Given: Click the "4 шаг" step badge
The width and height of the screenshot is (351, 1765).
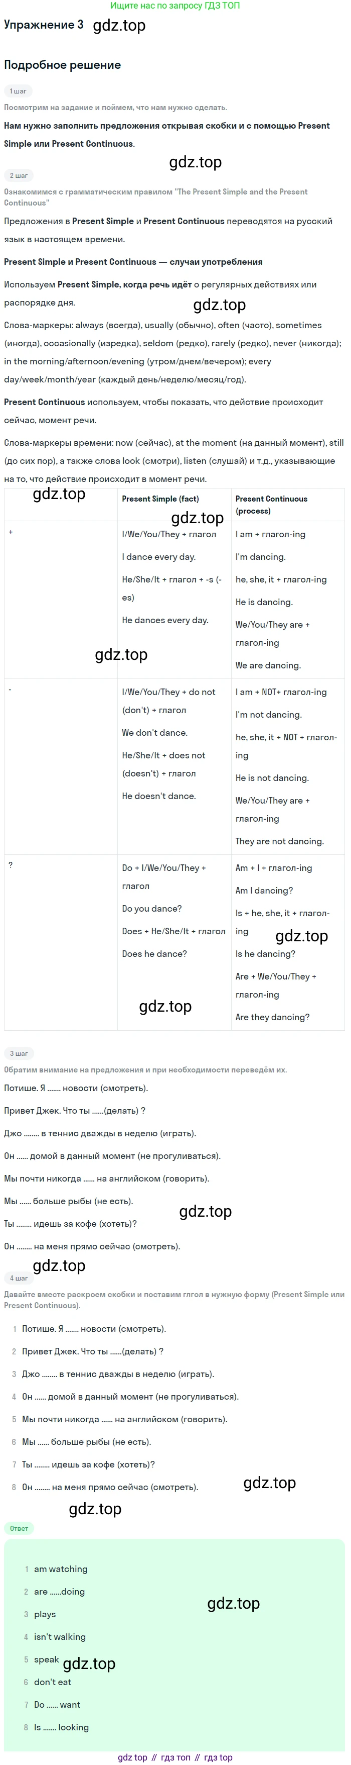Looking at the screenshot, I should pos(19,1278).
